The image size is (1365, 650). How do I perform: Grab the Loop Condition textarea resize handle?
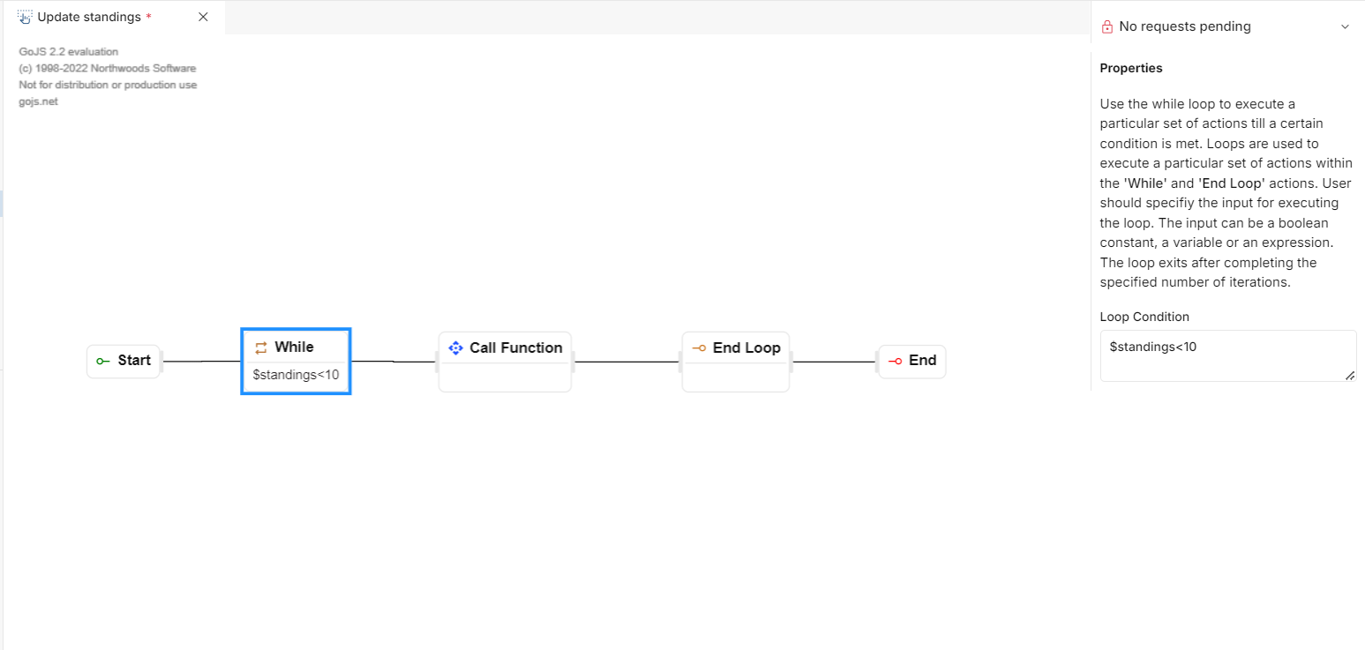(1350, 376)
